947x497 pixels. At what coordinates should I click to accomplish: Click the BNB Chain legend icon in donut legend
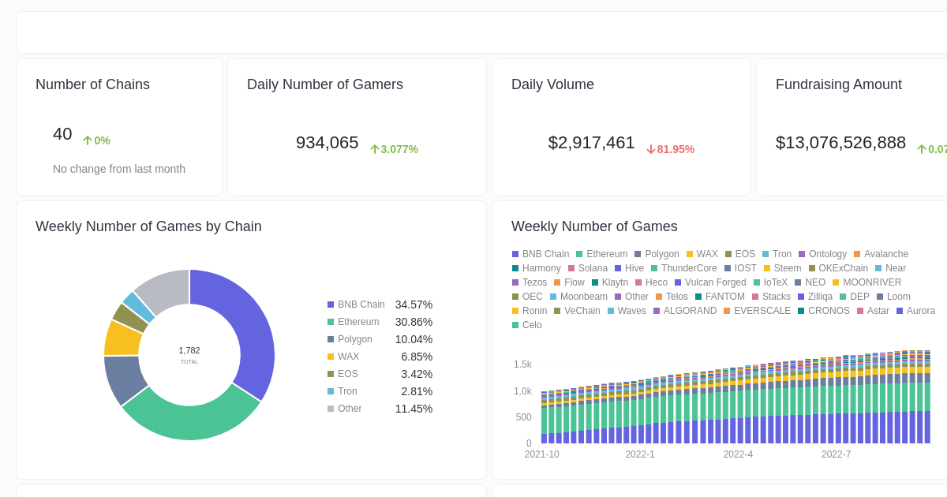click(330, 305)
